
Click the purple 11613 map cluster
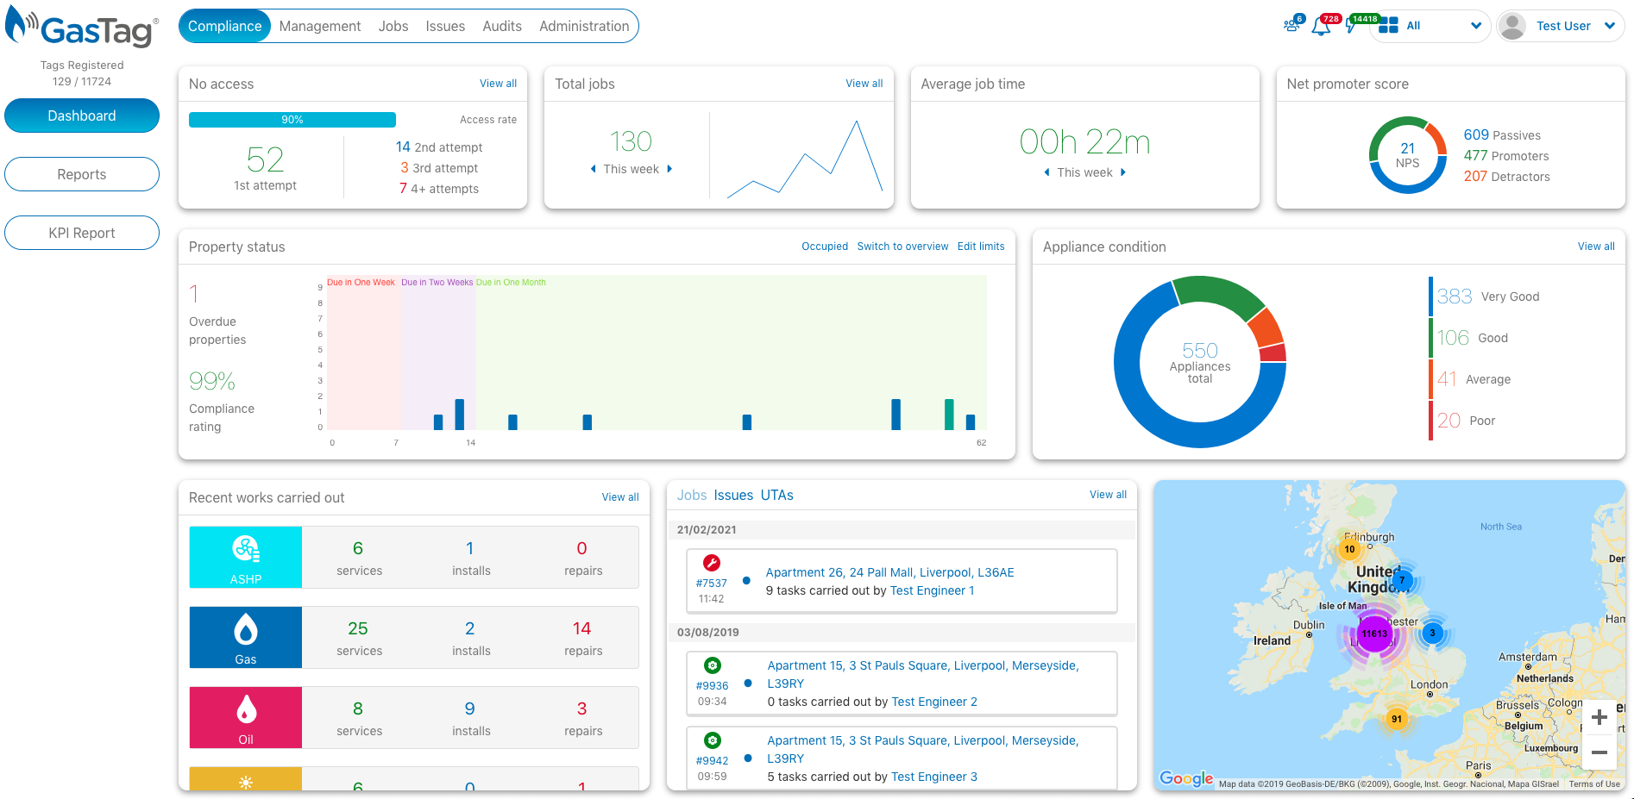click(1374, 634)
